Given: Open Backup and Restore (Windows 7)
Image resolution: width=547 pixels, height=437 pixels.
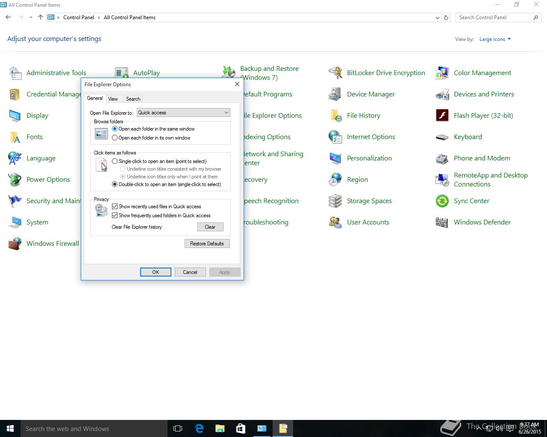Looking at the screenshot, I should (269, 73).
